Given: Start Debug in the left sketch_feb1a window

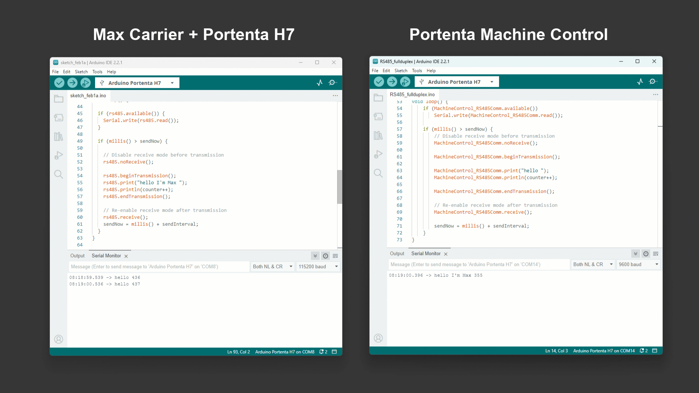Looking at the screenshot, I should pyautogui.click(x=85, y=83).
